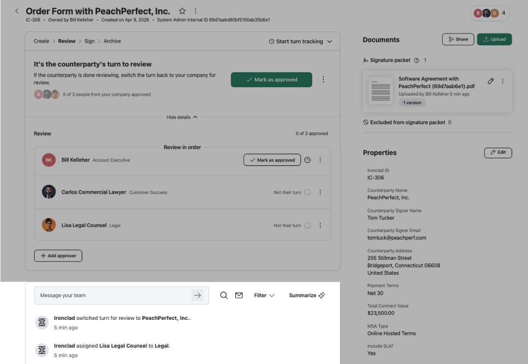Send message with the arrow button
Screen dimensions: 528x364
(x=197, y=295)
